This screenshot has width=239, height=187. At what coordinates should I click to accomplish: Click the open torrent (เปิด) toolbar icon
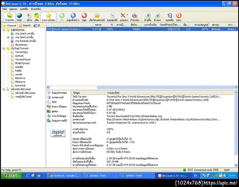coord(37,17)
